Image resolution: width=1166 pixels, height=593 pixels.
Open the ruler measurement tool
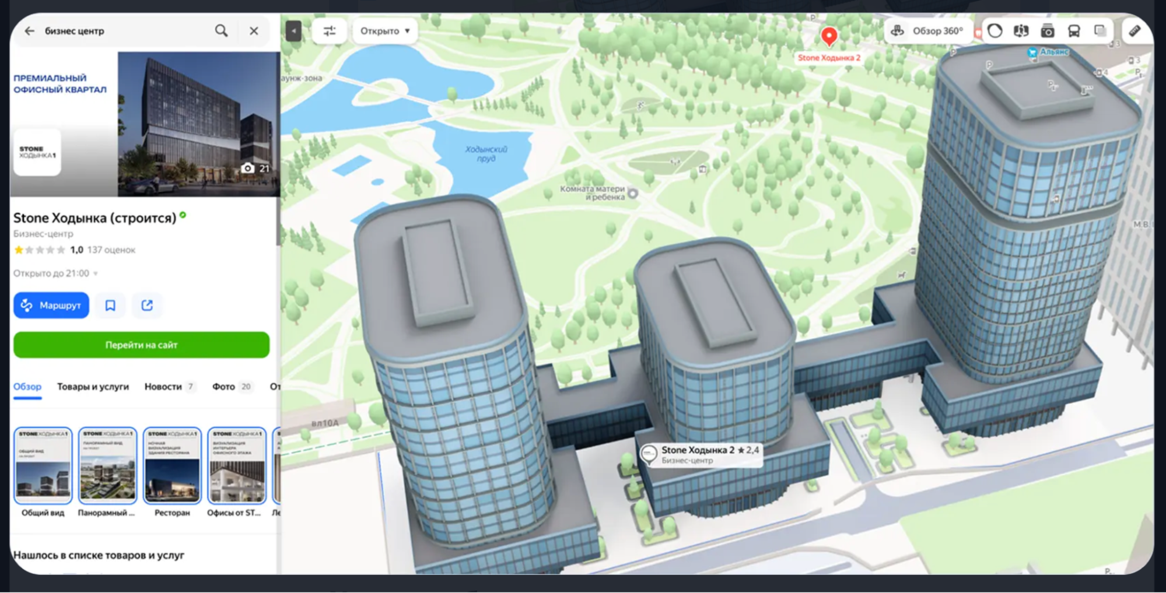(x=1134, y=31)
